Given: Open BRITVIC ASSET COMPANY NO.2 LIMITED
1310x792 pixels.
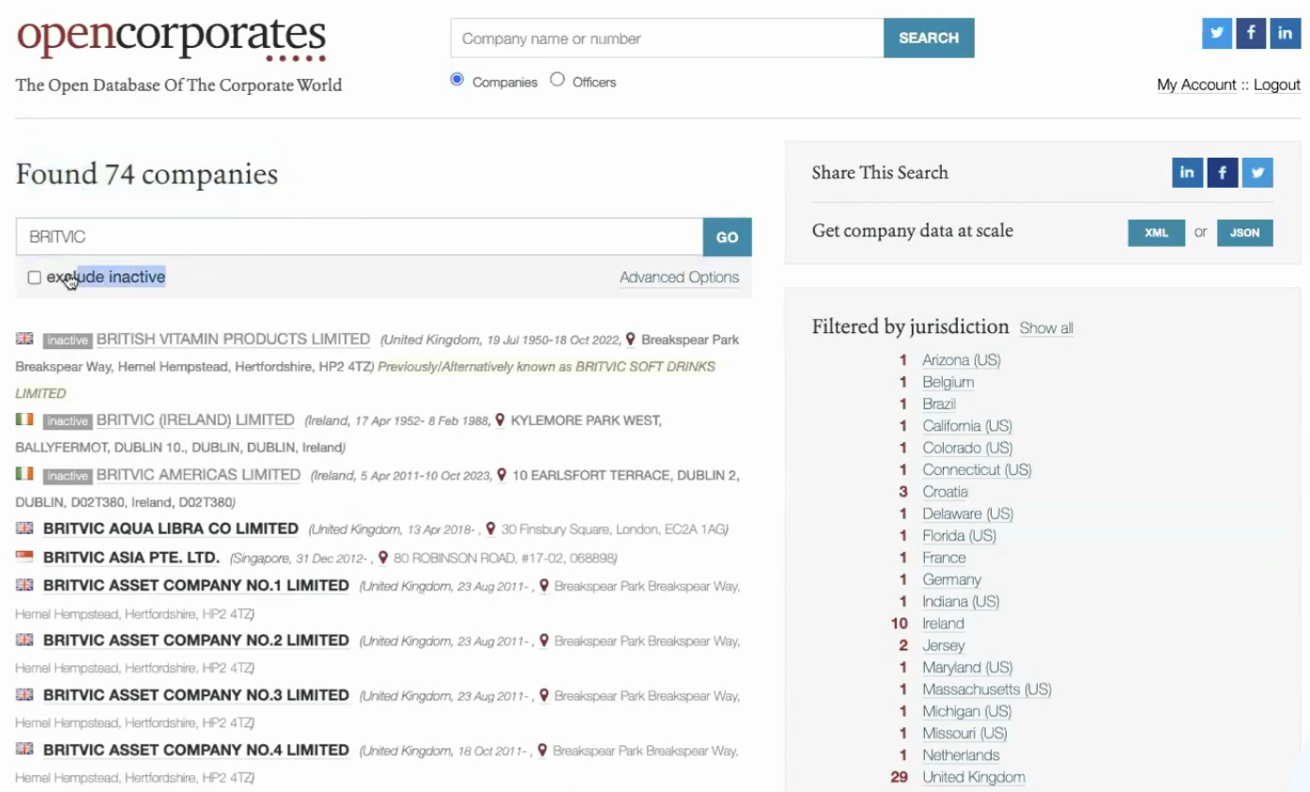Looking at the screenshot, I should click(196, 640).
